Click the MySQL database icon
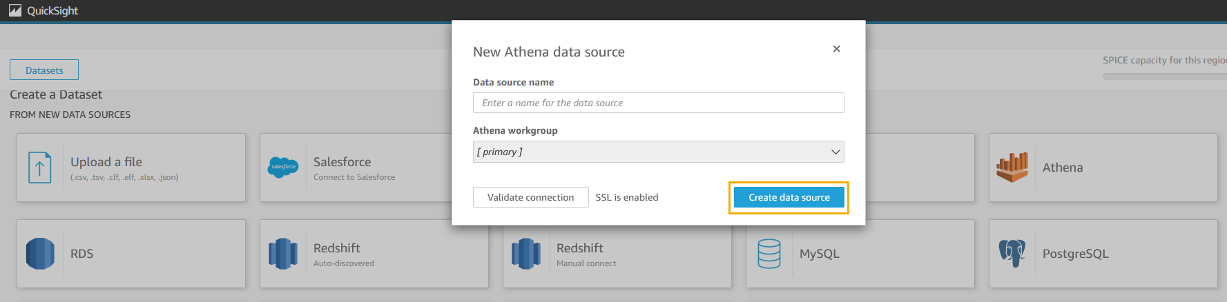This screenshot has height=302, width=1227. tap(769, 254)
